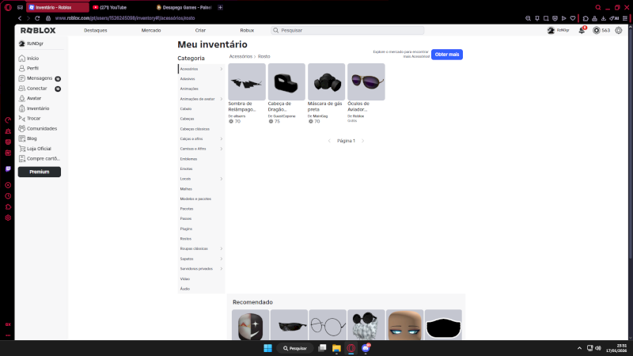Open the Trocar icon in sidebar
The height and width of the screenshot is (356, 633).
22,118
